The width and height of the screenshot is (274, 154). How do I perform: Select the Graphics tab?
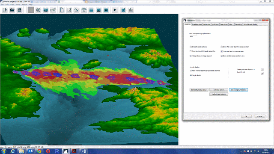click(188, 24)
